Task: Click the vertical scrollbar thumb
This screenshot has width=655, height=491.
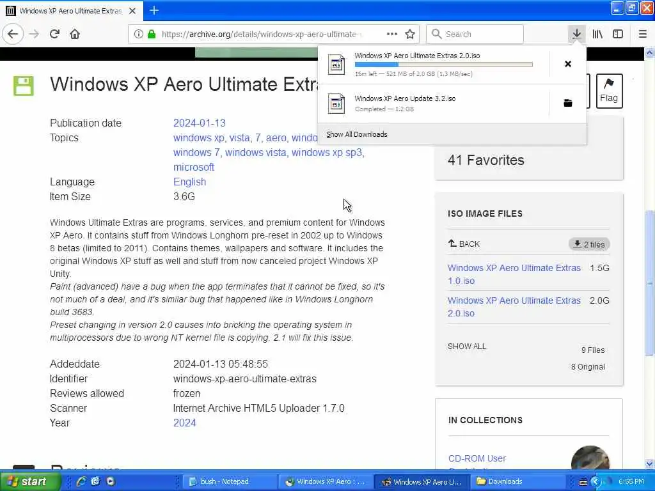Action: tap(649, 283)
